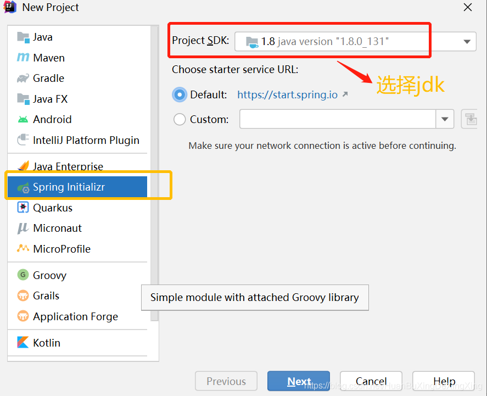Click the Next button
487x396 pixels.
coord(299,381)
